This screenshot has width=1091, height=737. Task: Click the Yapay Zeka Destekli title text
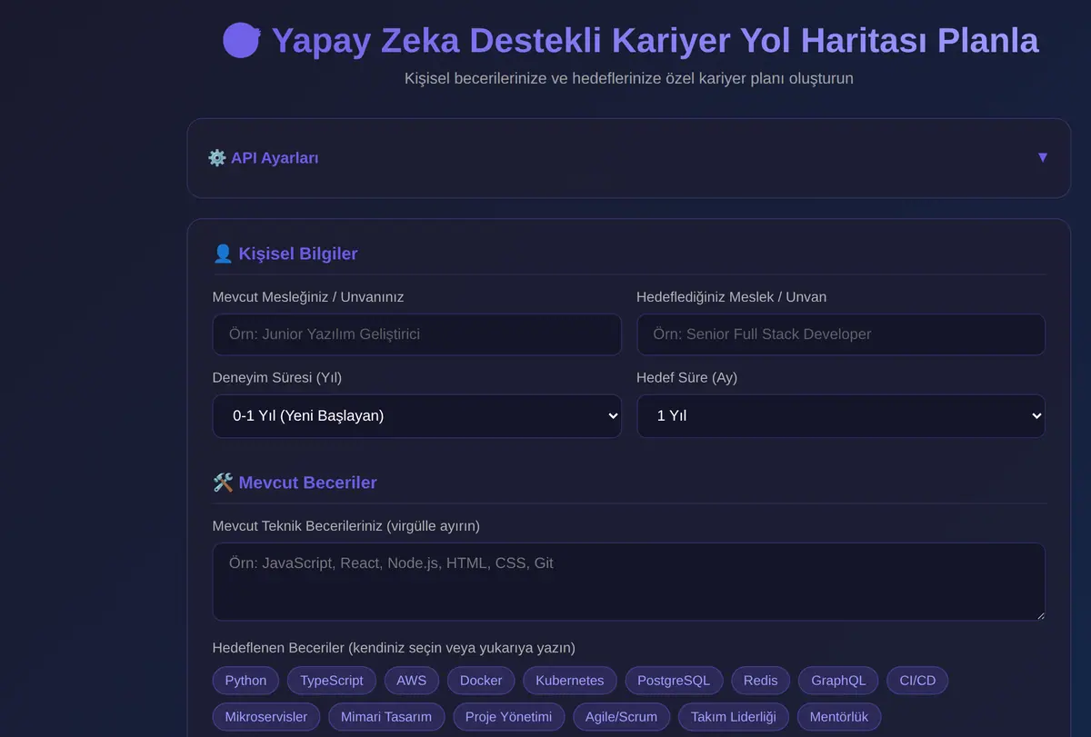[655, 41]
